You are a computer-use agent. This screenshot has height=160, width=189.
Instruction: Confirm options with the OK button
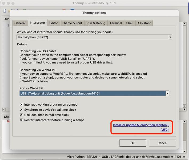tap(132, 143)
